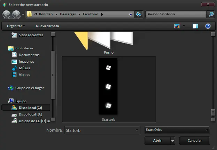Click the file list scroll down arrow
Viewport: 217px width, 150px height.
[x=213, y=120]
